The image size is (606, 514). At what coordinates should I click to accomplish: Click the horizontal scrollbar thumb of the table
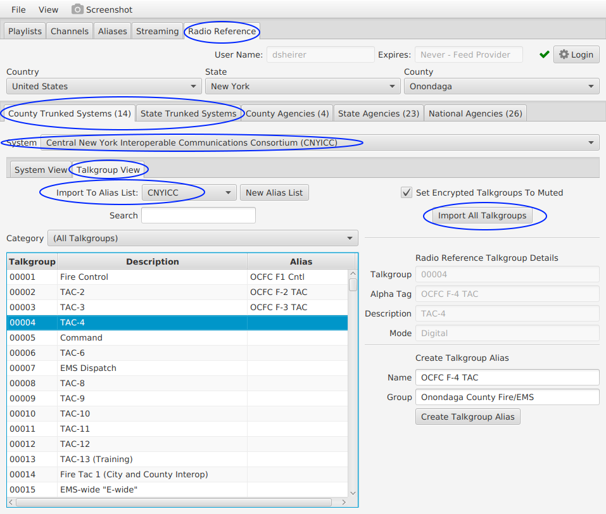174,502
